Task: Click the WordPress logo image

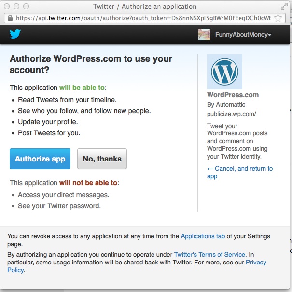Action: coord(224,72)
